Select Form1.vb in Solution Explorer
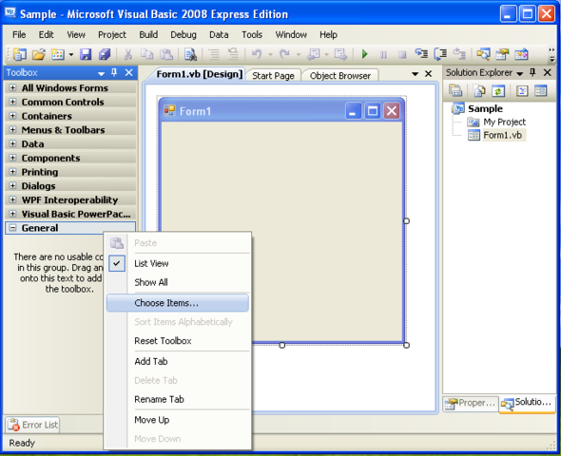561x456 pixels. click(x=502, y=135)
